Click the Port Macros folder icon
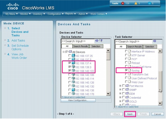166x119 pixels. [x=127, y=85]
